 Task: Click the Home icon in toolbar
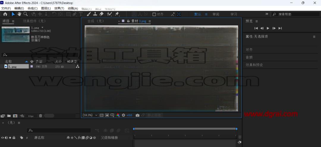pyautogui.click(x=5, y=14)
